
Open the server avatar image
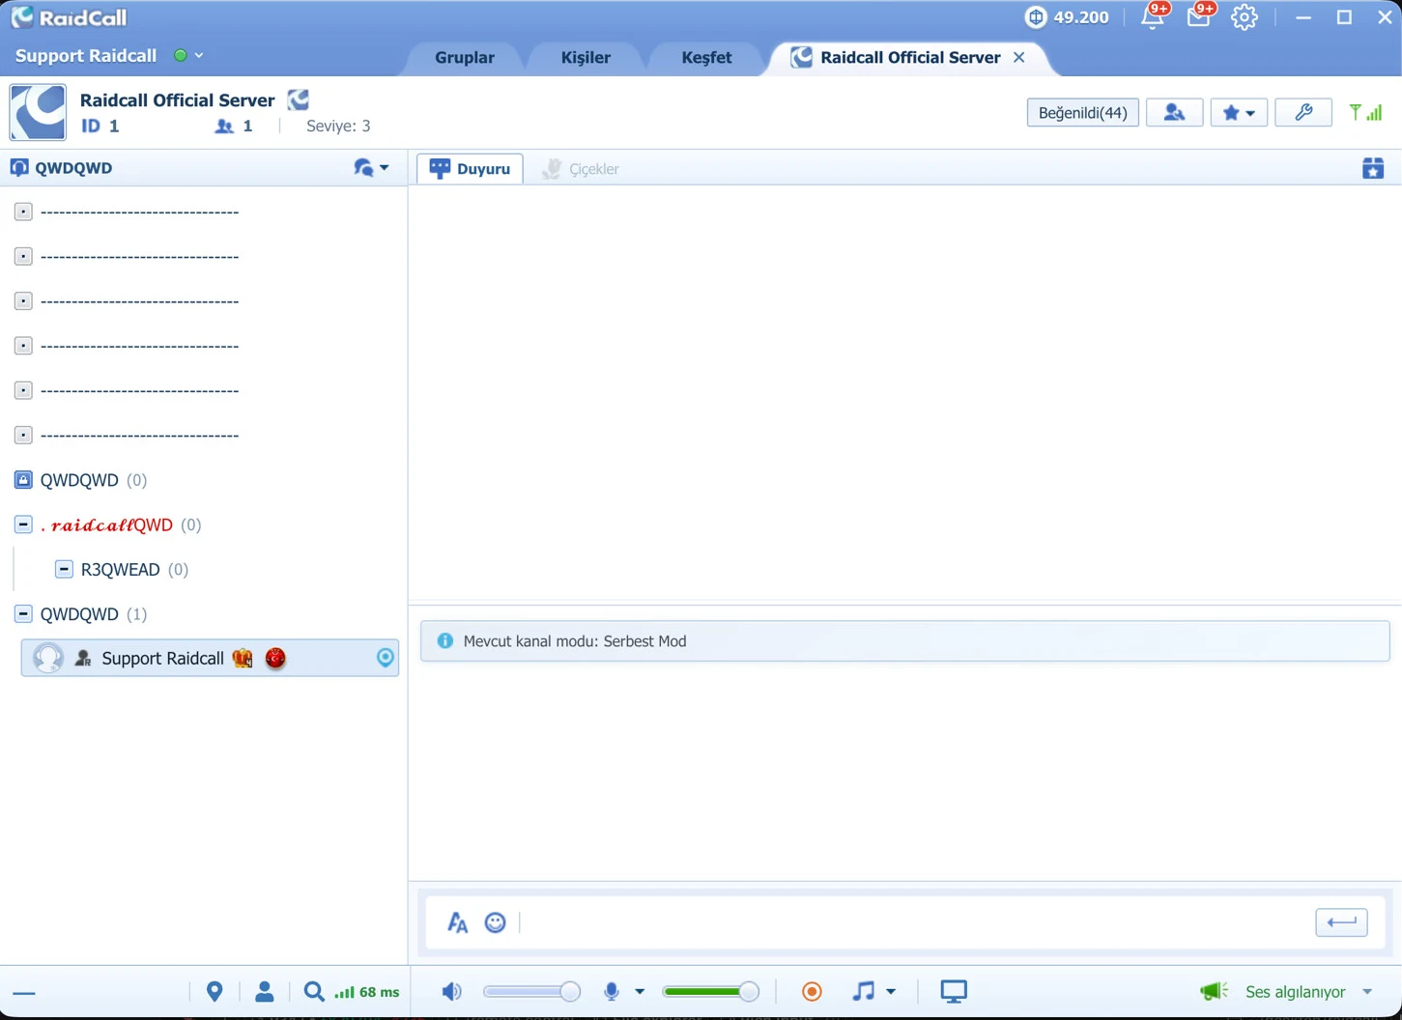tap(38, 112)
